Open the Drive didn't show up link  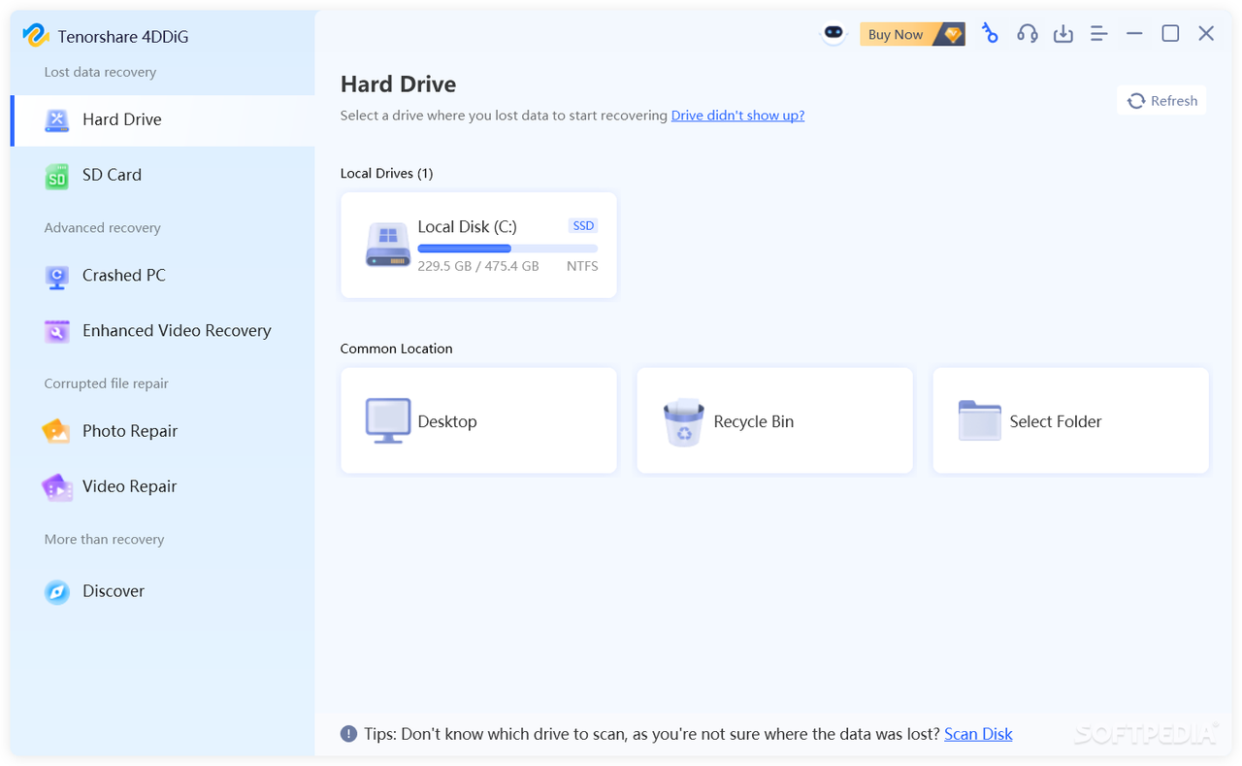tap(737, 116)
